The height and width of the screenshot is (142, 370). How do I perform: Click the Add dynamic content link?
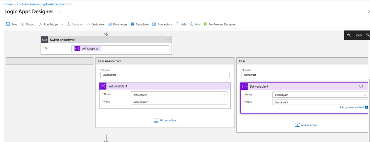click(352, 107)
